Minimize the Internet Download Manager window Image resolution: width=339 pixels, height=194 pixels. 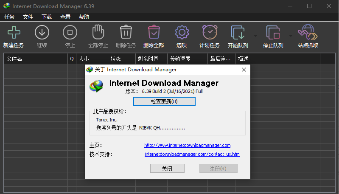[290, 6]
